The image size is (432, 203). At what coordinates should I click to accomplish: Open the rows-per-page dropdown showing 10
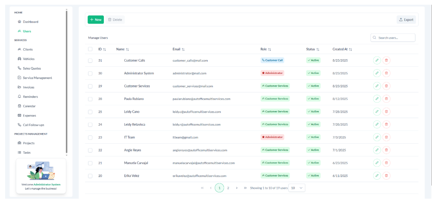[297, 188]
